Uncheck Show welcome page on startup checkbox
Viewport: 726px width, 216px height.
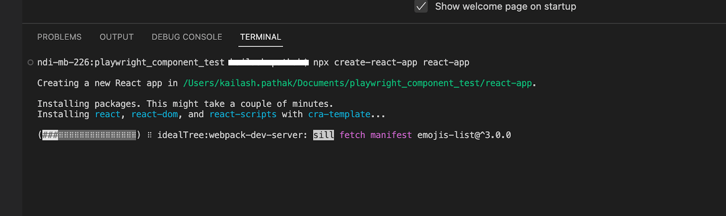pyautogui.click(x=421, y=6)
